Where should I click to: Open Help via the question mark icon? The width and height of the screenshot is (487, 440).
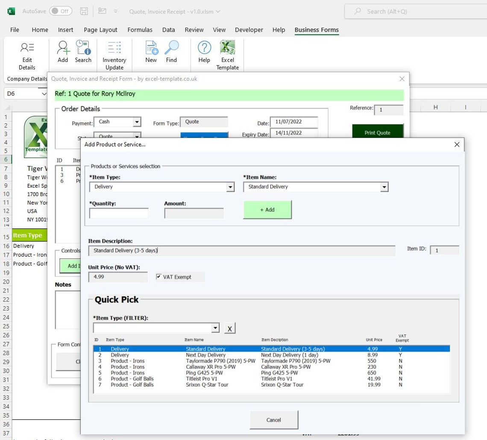point(204,48)
